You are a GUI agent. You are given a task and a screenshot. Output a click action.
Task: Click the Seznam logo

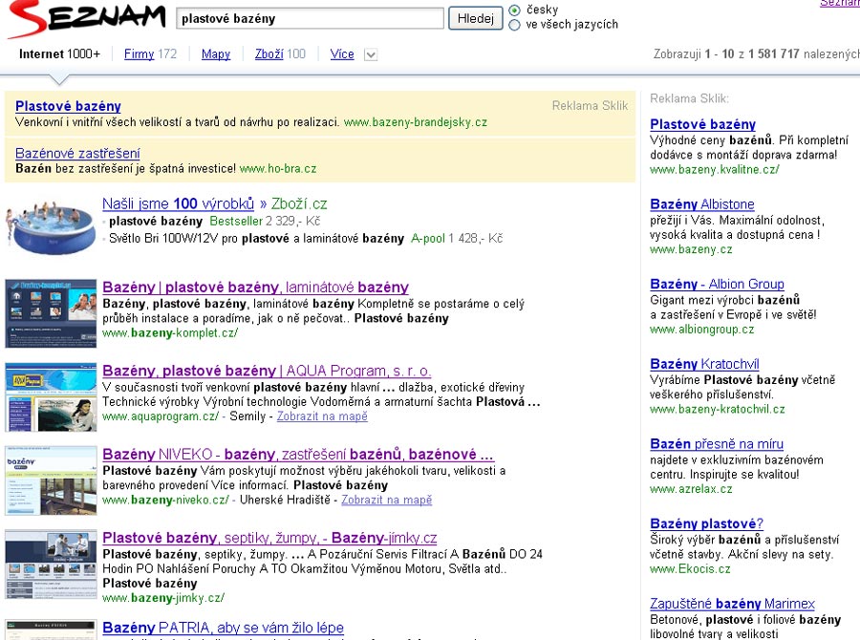[x=86, y=18]
